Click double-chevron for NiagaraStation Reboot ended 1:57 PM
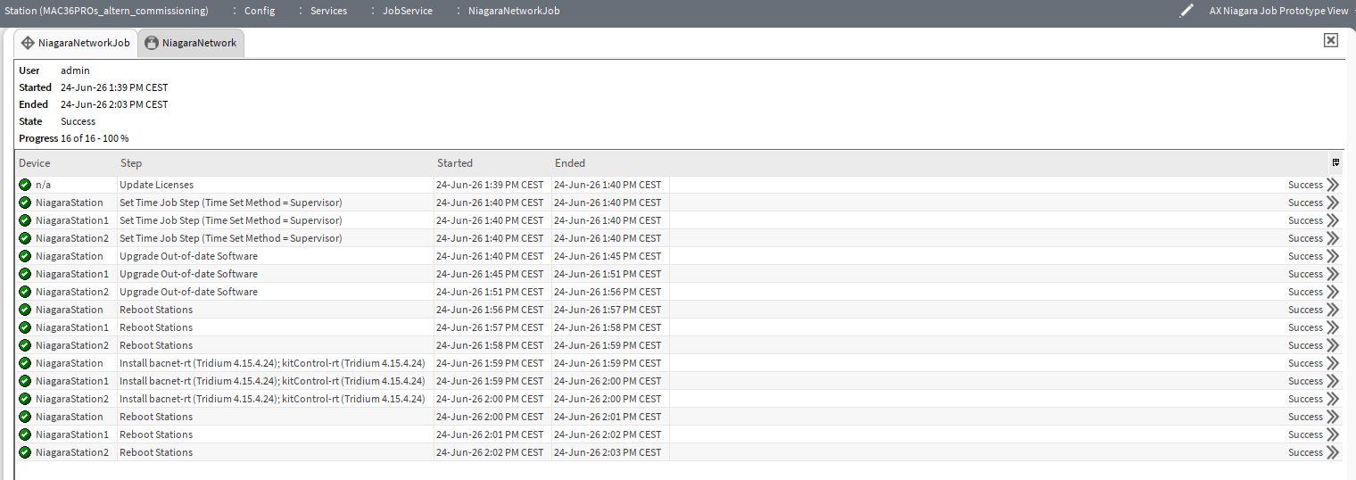 coord(1333,310)
